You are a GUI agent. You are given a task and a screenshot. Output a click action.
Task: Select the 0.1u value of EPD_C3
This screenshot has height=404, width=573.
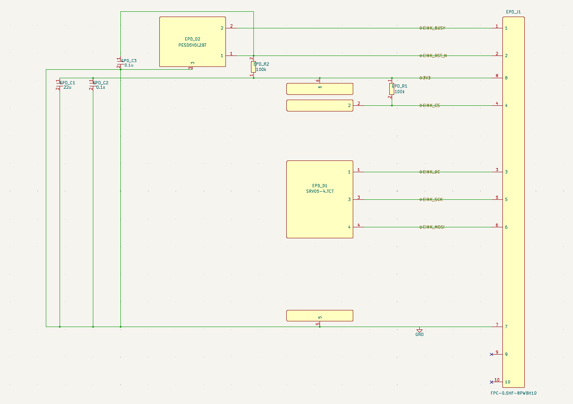(129, 65)
